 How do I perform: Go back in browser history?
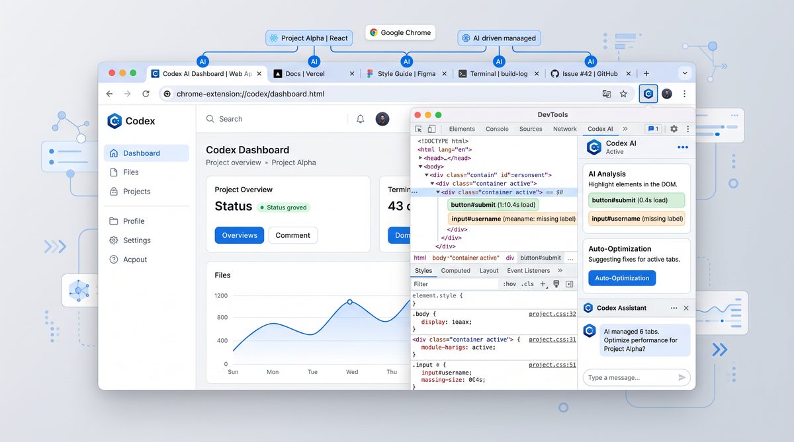[x=110, y=94]
